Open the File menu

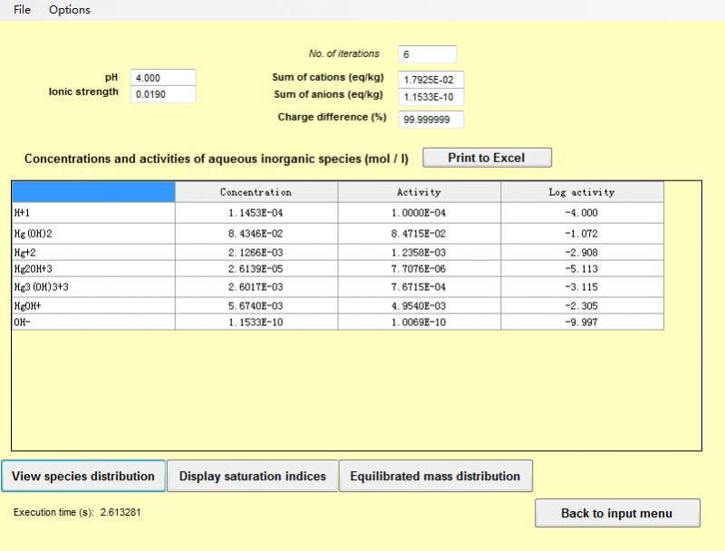pos(22,10)
